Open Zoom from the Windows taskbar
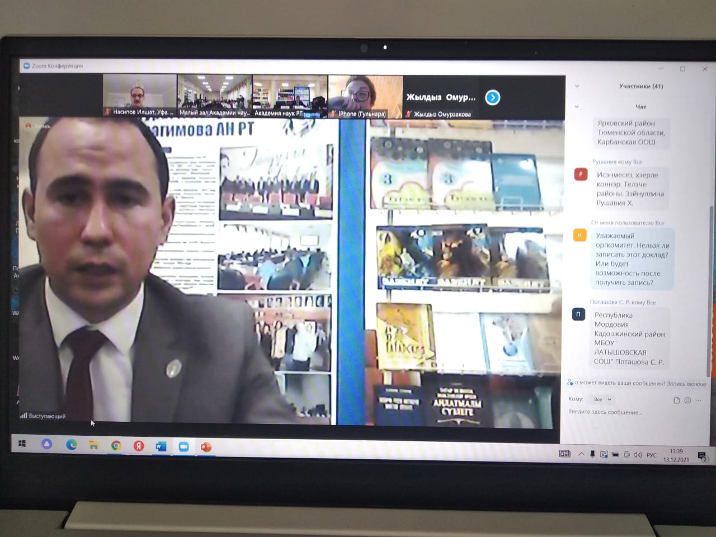The height and width of the screenshot is (537, 716). coord(183,446)
